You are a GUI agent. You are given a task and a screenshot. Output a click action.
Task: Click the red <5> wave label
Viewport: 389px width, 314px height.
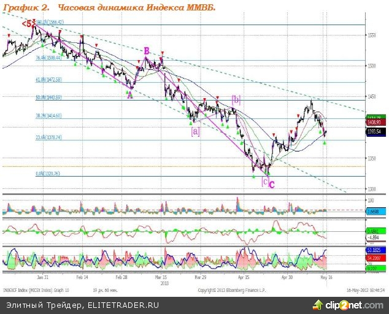pos(28,23)
